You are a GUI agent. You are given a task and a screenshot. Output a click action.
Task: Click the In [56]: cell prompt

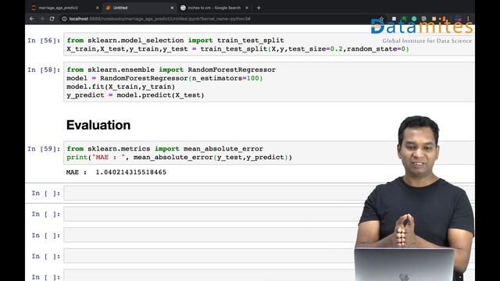pos(44,41)
